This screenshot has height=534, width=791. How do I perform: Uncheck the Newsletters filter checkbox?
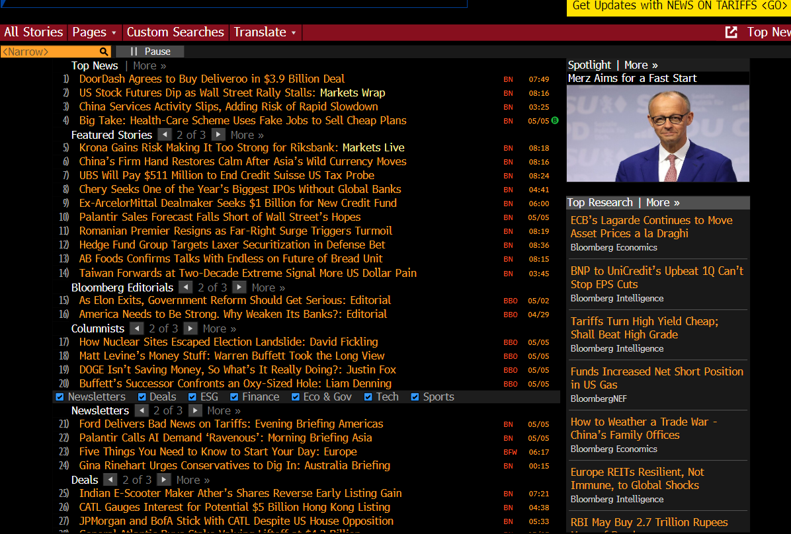point(60,397)
